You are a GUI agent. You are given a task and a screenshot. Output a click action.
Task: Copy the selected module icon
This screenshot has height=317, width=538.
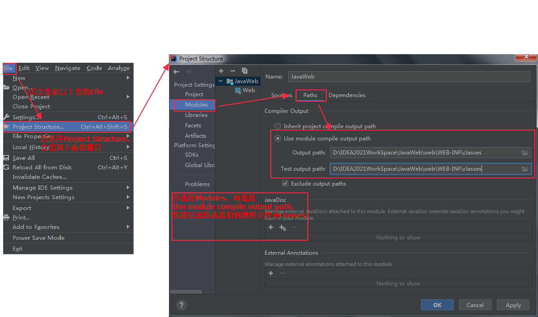tap(244, 71)
